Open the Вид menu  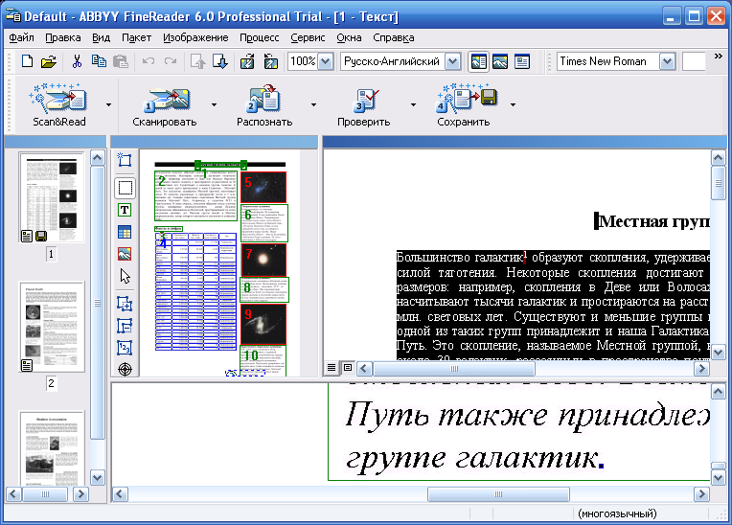(101, 37)
